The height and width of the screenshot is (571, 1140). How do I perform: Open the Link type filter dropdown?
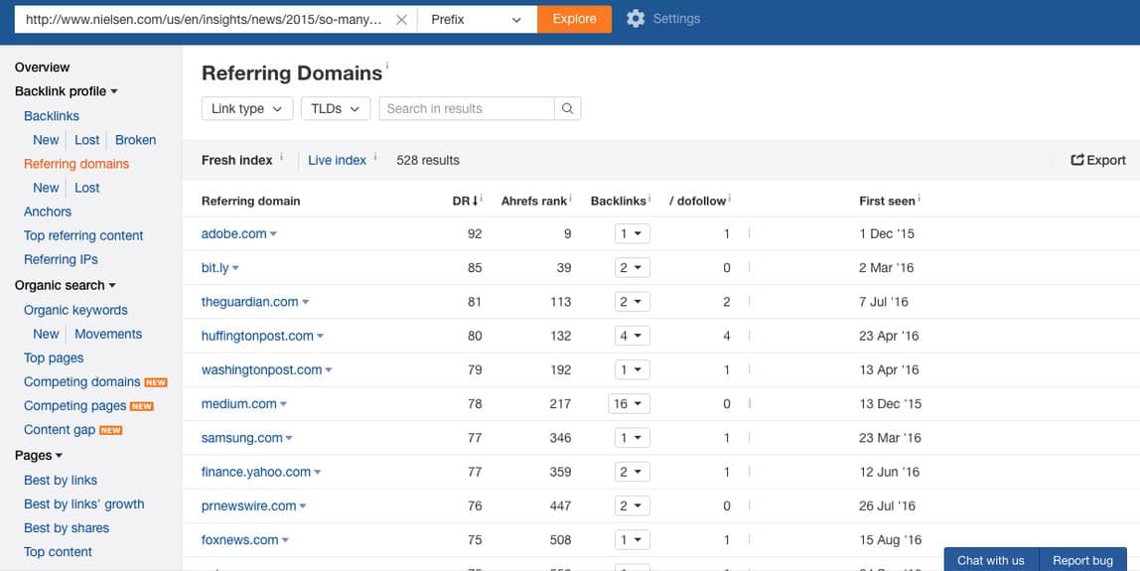pyautogui.click(x=247, y=109)
